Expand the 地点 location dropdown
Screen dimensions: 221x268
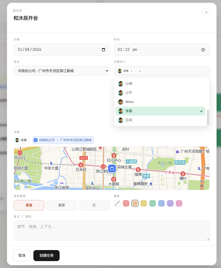tap(62, 71)
